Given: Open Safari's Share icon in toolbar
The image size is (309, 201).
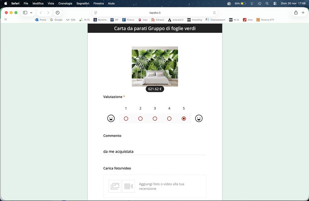Looking at the screenshot, I should coord(296,13).
